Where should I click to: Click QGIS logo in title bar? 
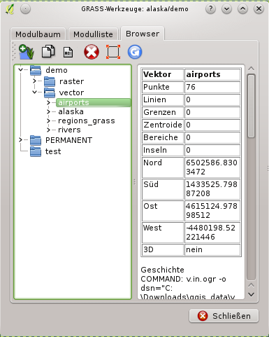pos(10,9)
